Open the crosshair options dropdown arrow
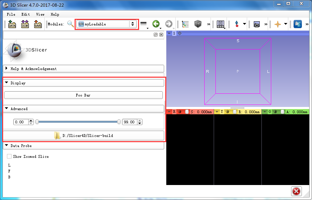 [x=286, y=24]
